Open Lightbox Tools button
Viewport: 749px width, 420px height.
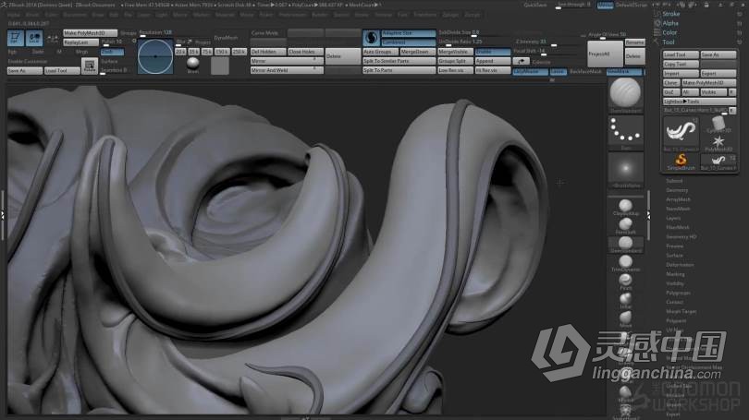pyautogui.click(x=699, y=102)
